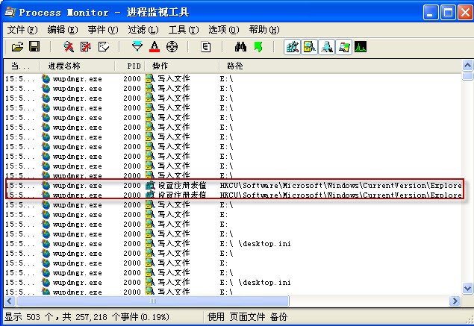Open a saved log with the folder icon
Viewport: 474px width, 326px height.
[17, 47]
